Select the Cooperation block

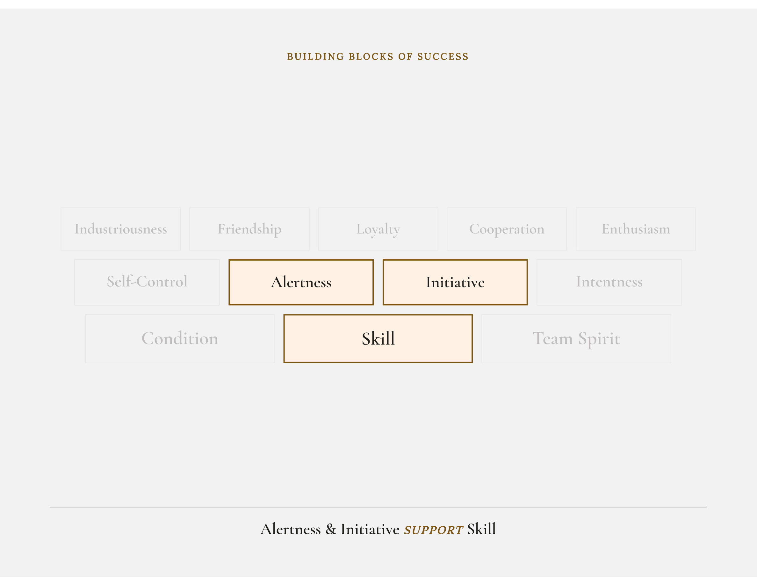click(x=507, y=229)
